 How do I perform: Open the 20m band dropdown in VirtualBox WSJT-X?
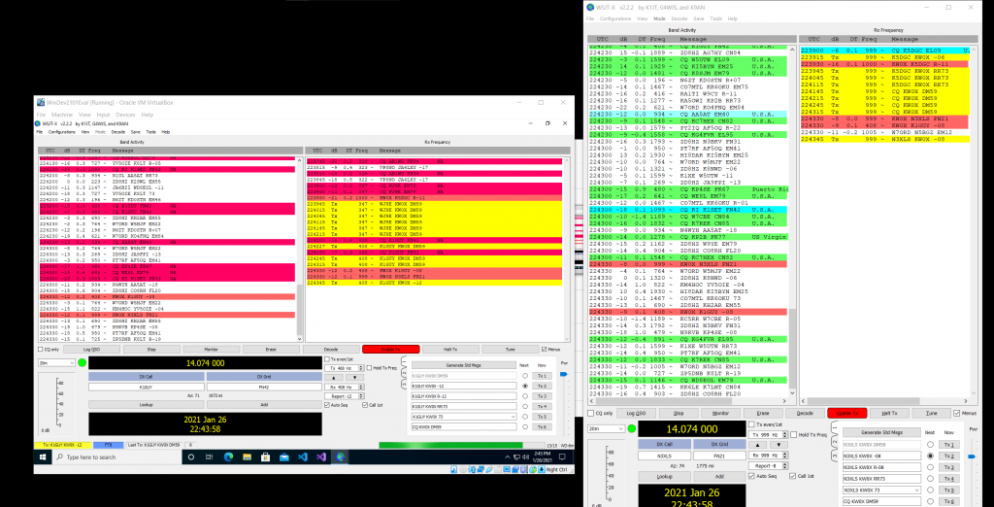tap(56, 363)
